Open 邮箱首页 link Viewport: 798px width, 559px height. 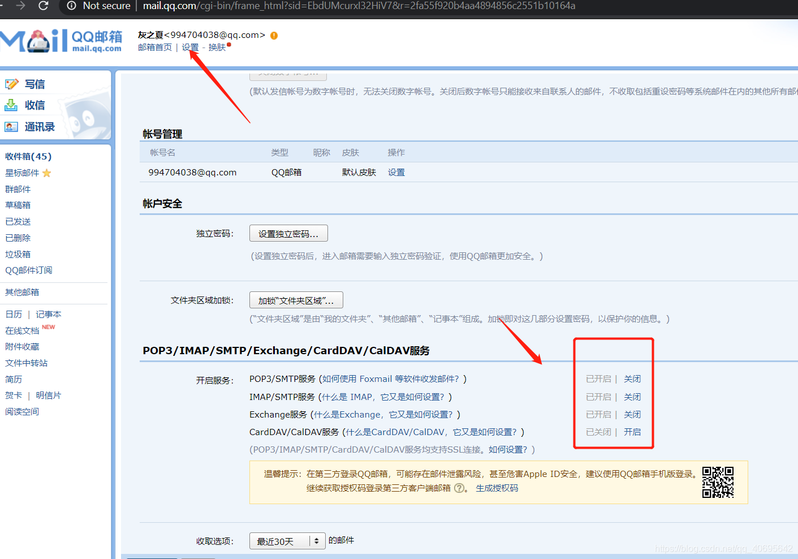tap(155, 48)
